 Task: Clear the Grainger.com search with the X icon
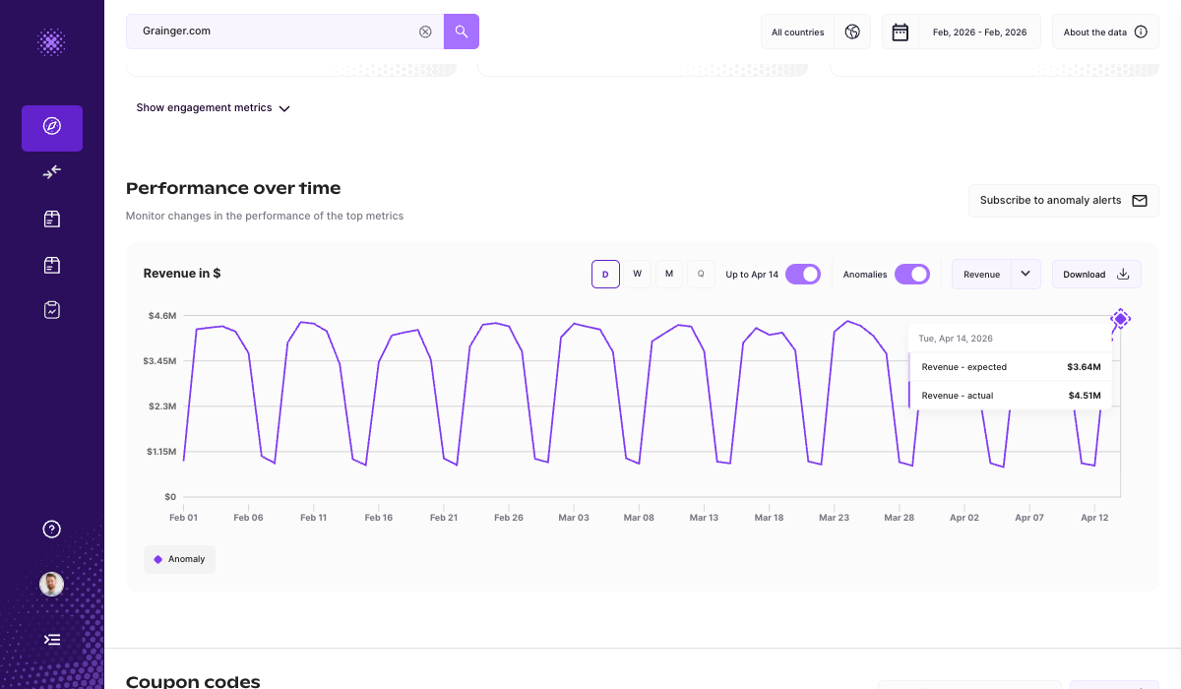click(425, 31)
